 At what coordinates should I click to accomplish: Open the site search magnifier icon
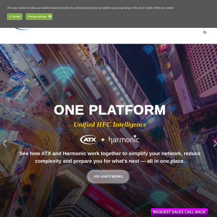205,33
